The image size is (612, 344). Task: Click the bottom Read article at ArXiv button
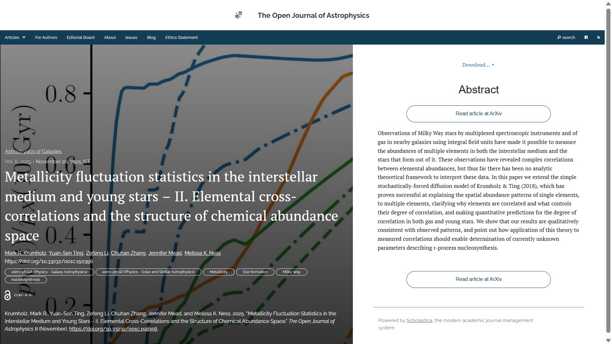point(478,279)
